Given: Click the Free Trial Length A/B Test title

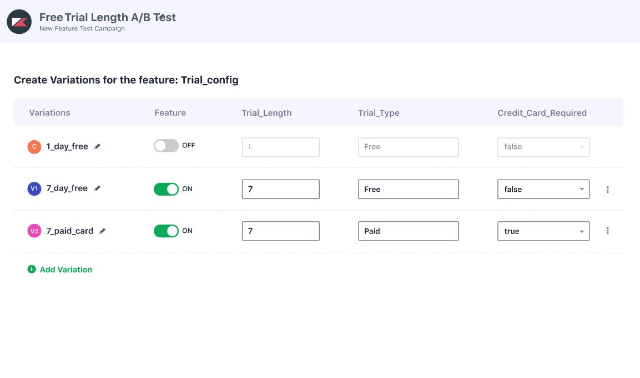Looking at the screenshot, I should tap(108, 17).
